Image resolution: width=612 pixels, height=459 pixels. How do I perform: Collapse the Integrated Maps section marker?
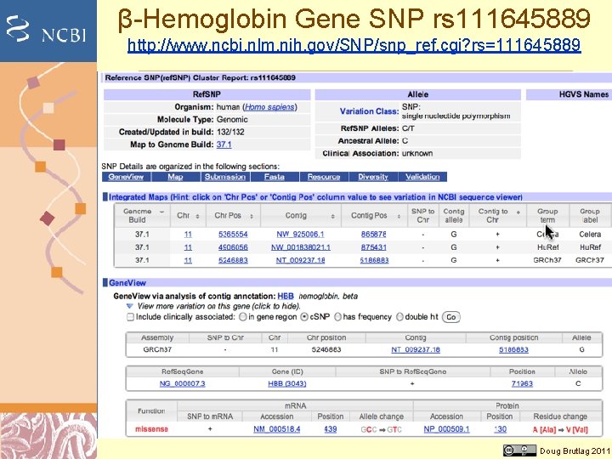pyautogui.click(x=105, y=197)
